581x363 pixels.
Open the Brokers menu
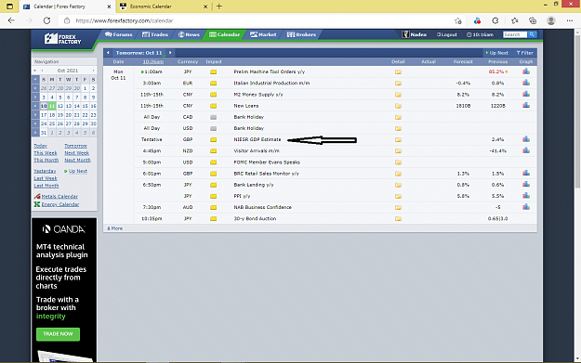(301, 34)
